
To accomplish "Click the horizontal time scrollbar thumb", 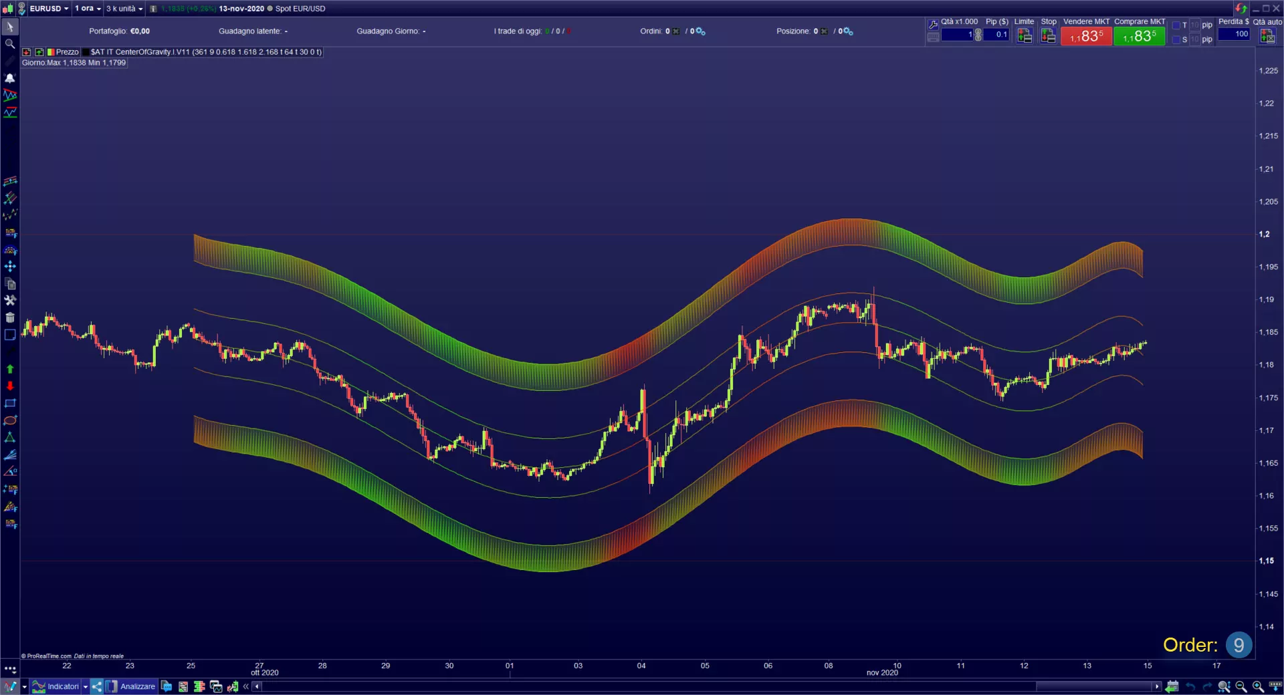I will (x=1094, y=686).
